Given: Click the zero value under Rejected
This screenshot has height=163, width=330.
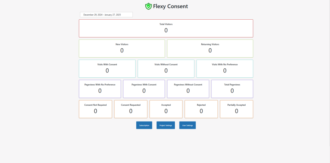Looking at the screenshot, I should coord(201,111).
